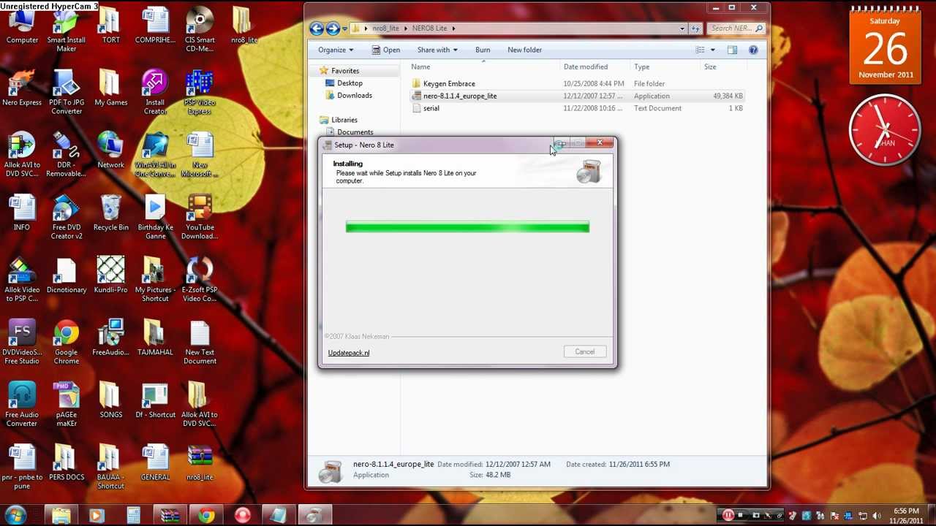
Task: Click the green installation progress bar
Action: tap(467, 227)
